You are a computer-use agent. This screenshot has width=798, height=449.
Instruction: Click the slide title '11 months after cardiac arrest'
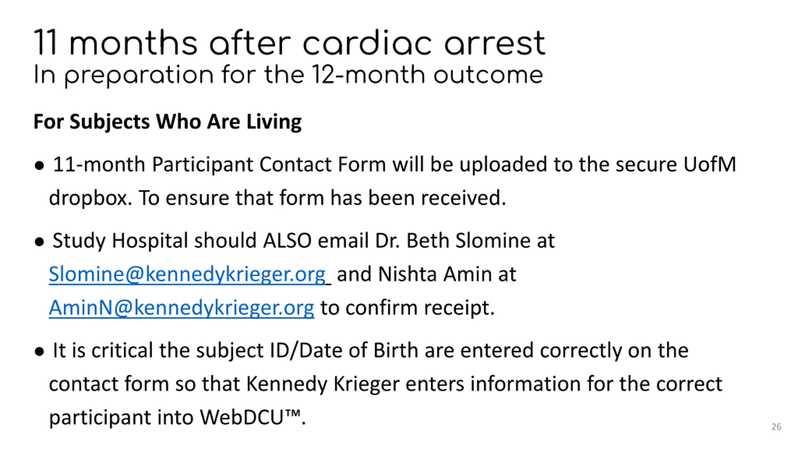click(290, 43)
